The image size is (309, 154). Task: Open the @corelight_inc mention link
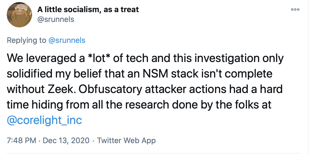point(44,120)
